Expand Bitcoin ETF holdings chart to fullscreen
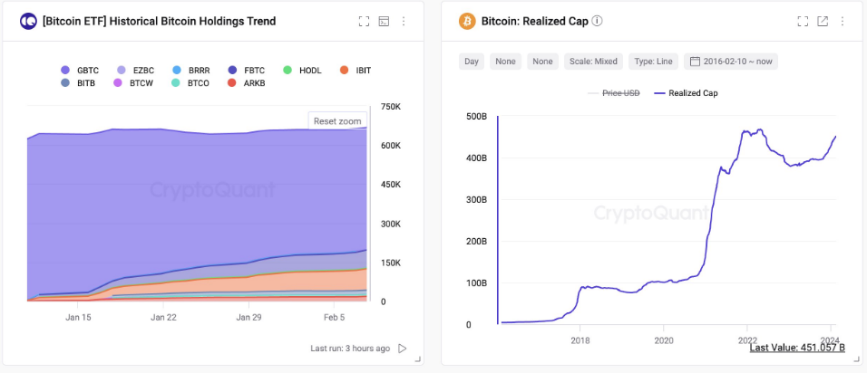Viewport: 867px width, 373px height. pyautogui.click(x=364, y=21)
